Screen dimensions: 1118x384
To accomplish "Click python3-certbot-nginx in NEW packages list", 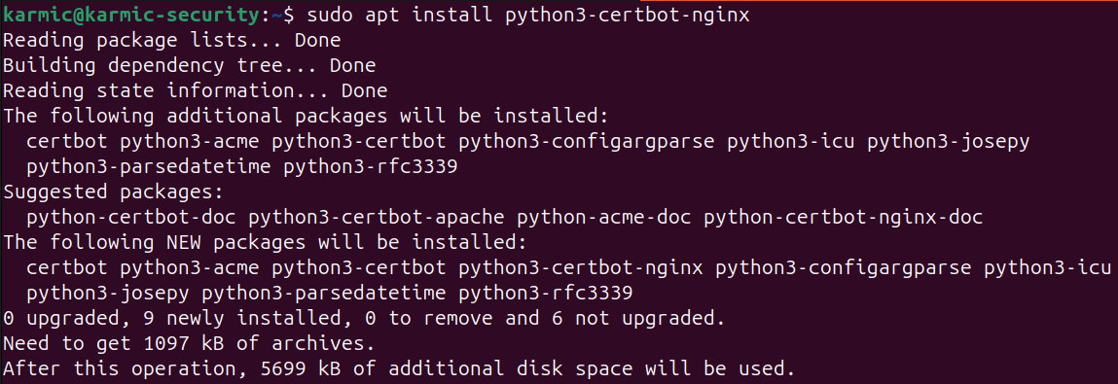I will point(580,268).
